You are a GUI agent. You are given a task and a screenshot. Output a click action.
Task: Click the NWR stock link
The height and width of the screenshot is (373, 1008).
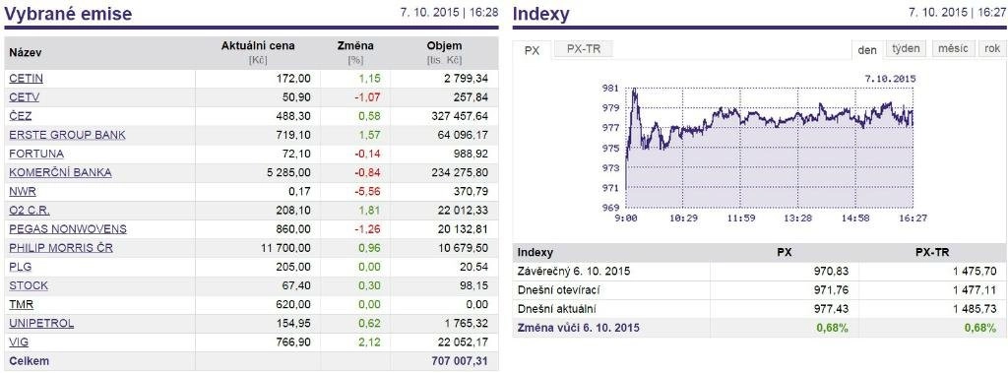coord(23,192)
